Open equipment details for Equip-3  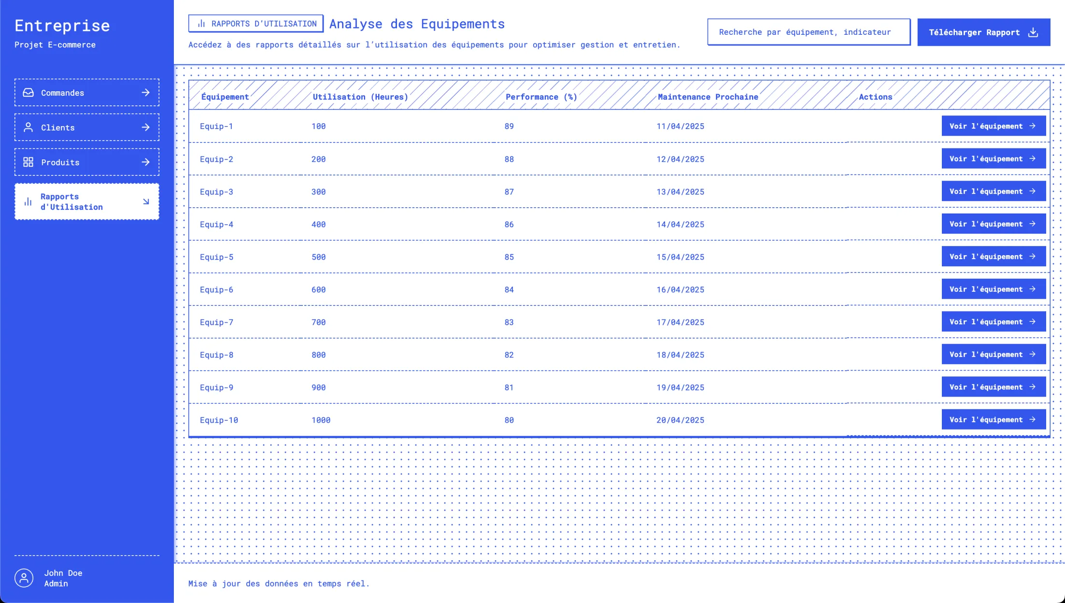(993, 191)
